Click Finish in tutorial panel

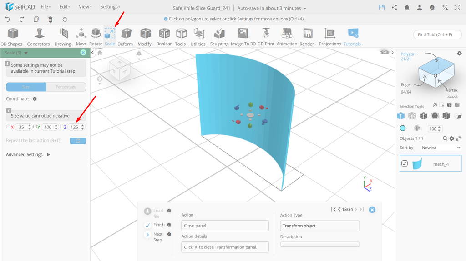pos(154,225)
